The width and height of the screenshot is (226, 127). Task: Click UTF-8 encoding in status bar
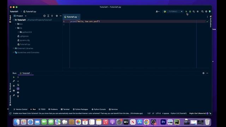pos(158,114)
